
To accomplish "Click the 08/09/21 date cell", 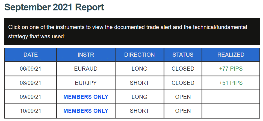I will click(31, 83).
